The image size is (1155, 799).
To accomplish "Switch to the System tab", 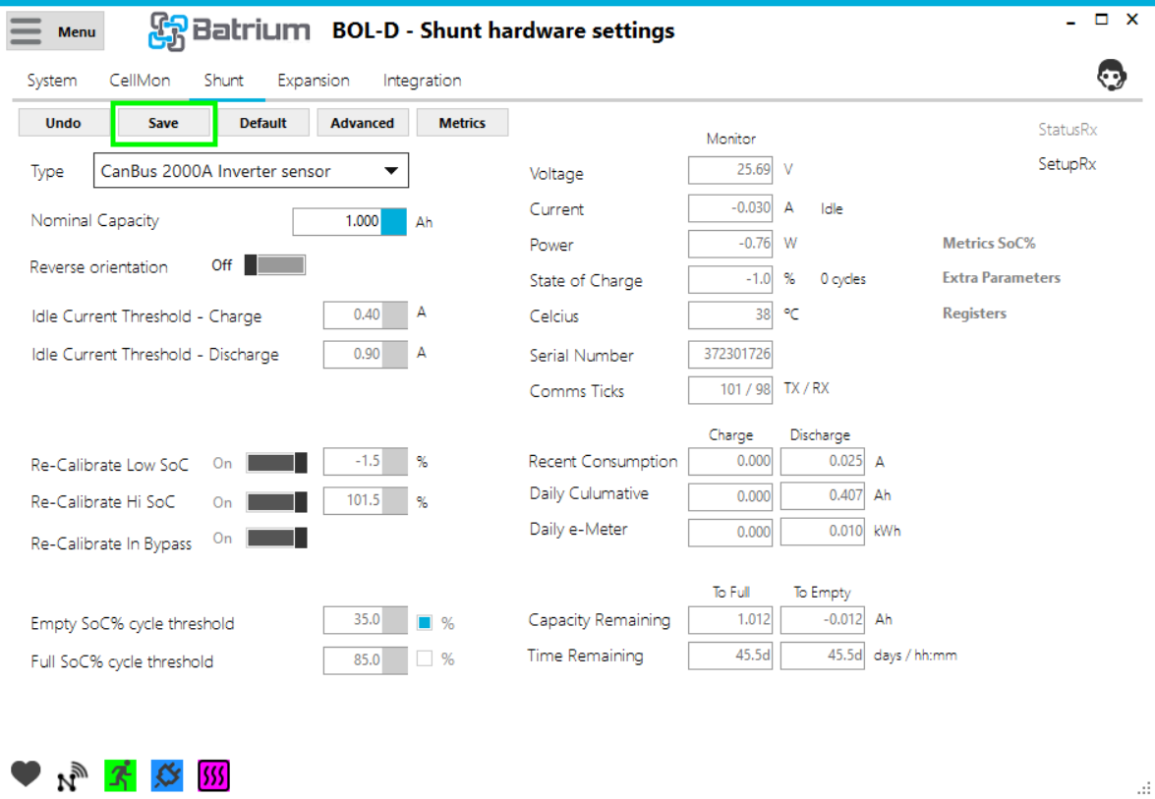I will 51,81.
